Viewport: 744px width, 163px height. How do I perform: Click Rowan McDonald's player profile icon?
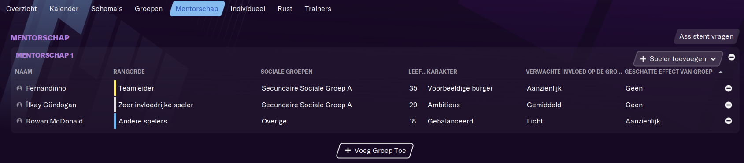pyautogui.click(x=19, y=121)
